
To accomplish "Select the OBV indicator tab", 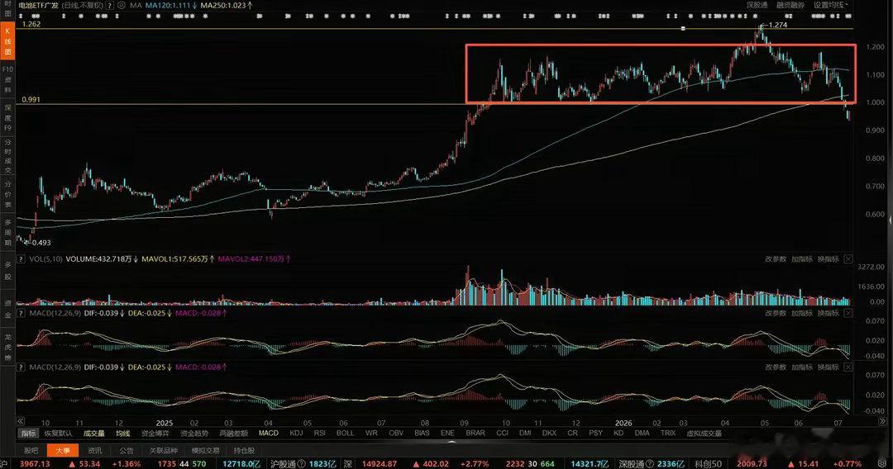I will [x=396, y=433].
